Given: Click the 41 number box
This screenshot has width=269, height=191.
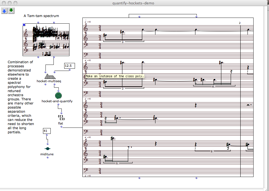Looking at the screenshot, I should coord(46,131).
